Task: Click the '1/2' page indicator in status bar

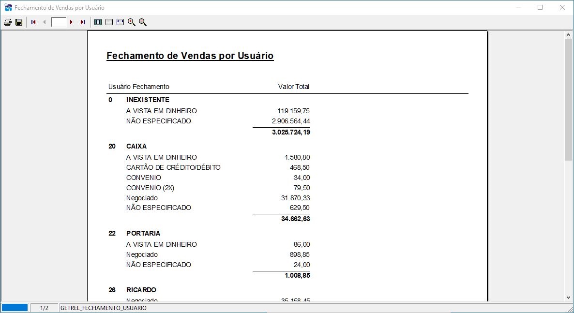Action: click(x=45, y=308)
